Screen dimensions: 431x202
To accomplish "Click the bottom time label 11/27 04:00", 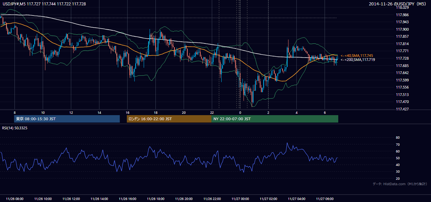I will [297, 199].
